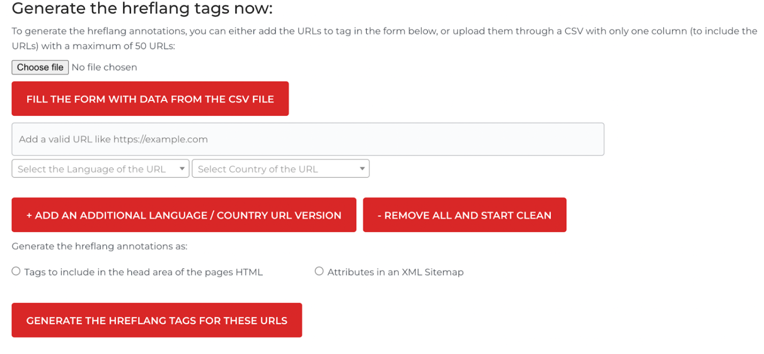Screen dimensions: 764x354
Task: Generate the hreflang tags for these URLs
Action: [156, 320]
